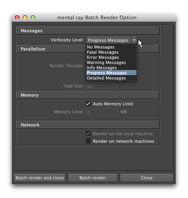Click the Render Threads label
Viewport: 188px width, 198px height.
(x=66, y=66)
